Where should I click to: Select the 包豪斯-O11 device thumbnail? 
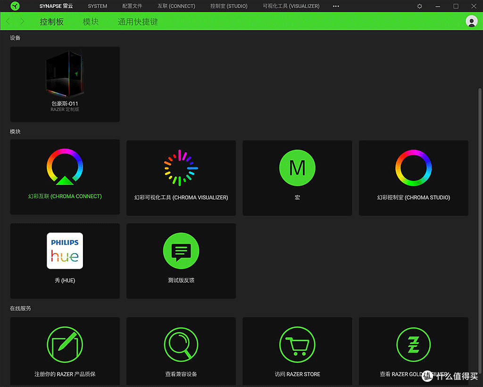pos(65,73)
